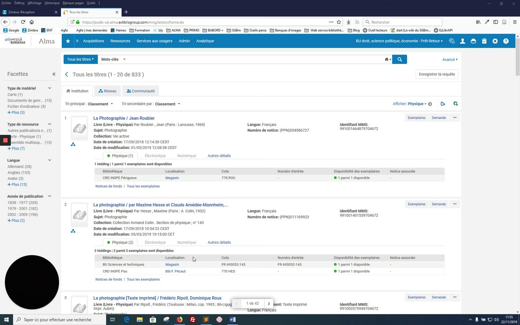
Task: Open FileZilla from the taskbar
Action: tap(193, 320)
